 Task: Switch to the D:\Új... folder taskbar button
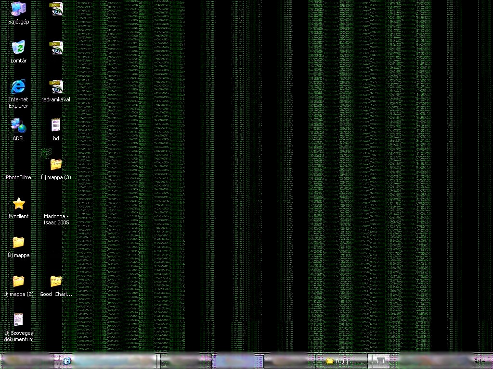click(342, 361)
